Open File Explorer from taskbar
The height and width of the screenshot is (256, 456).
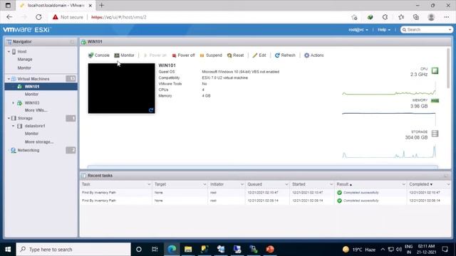[188, 250]
